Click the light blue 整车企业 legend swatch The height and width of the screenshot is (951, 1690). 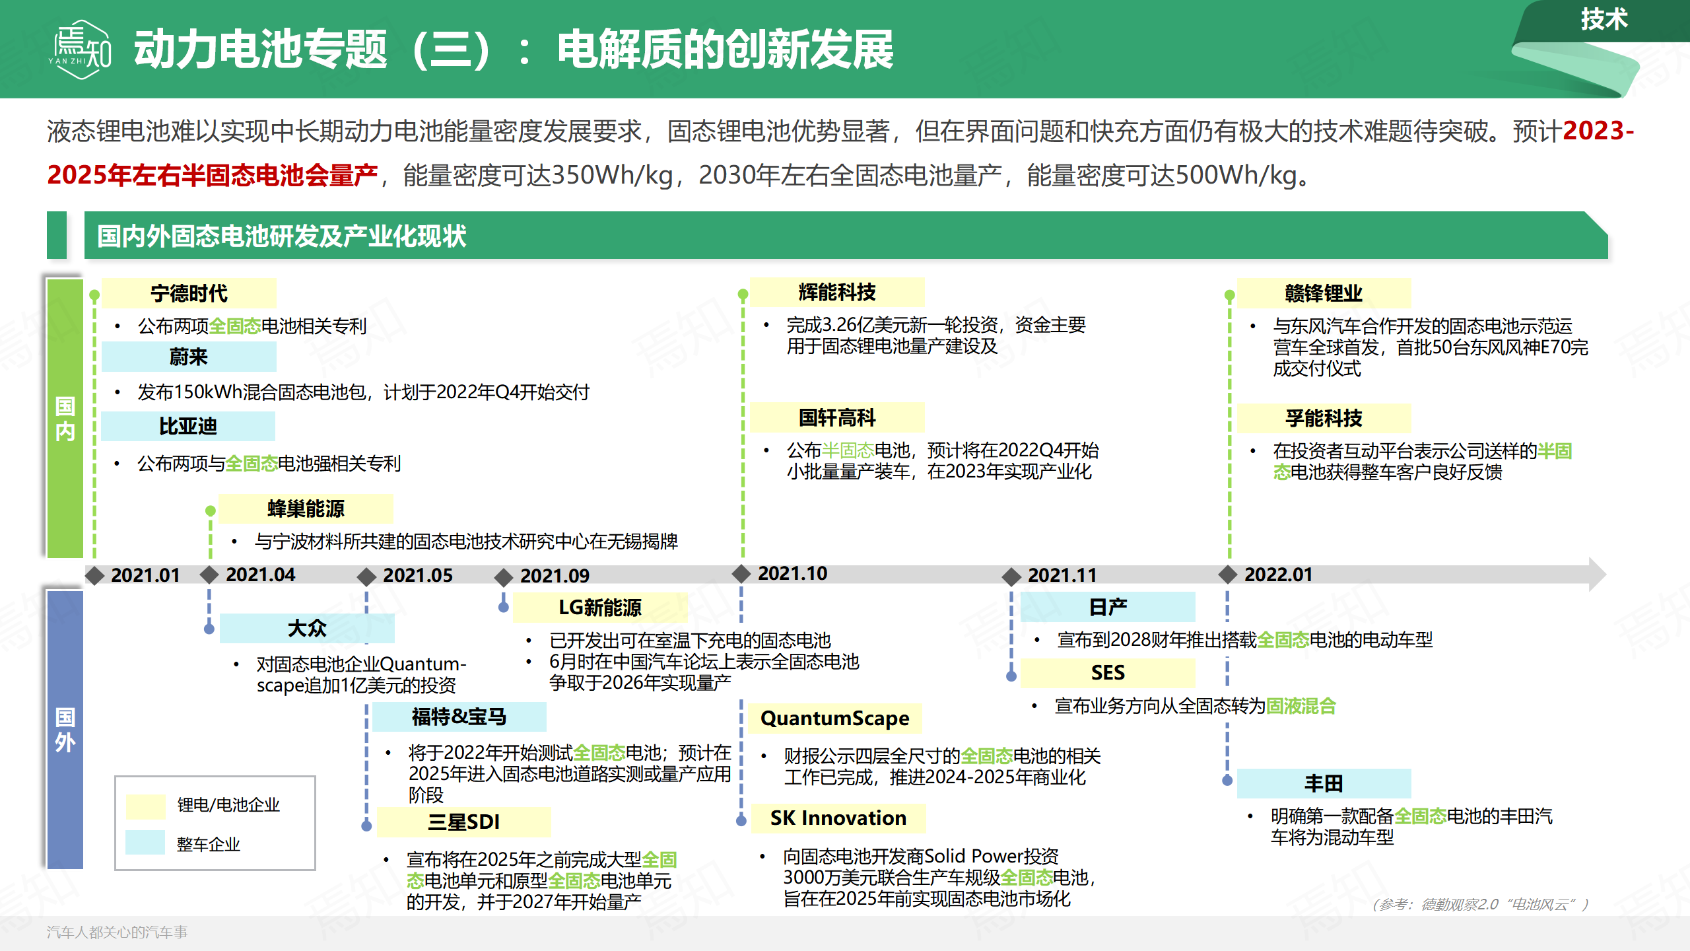(145, 843)
